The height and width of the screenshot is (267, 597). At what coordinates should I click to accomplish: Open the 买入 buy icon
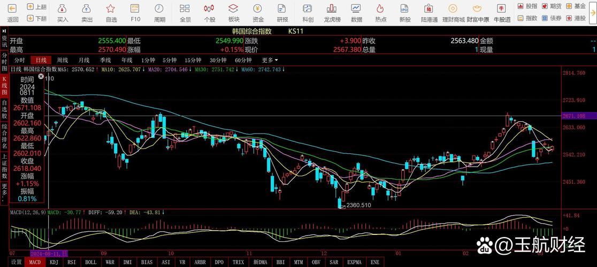click(x=63, y=9)
